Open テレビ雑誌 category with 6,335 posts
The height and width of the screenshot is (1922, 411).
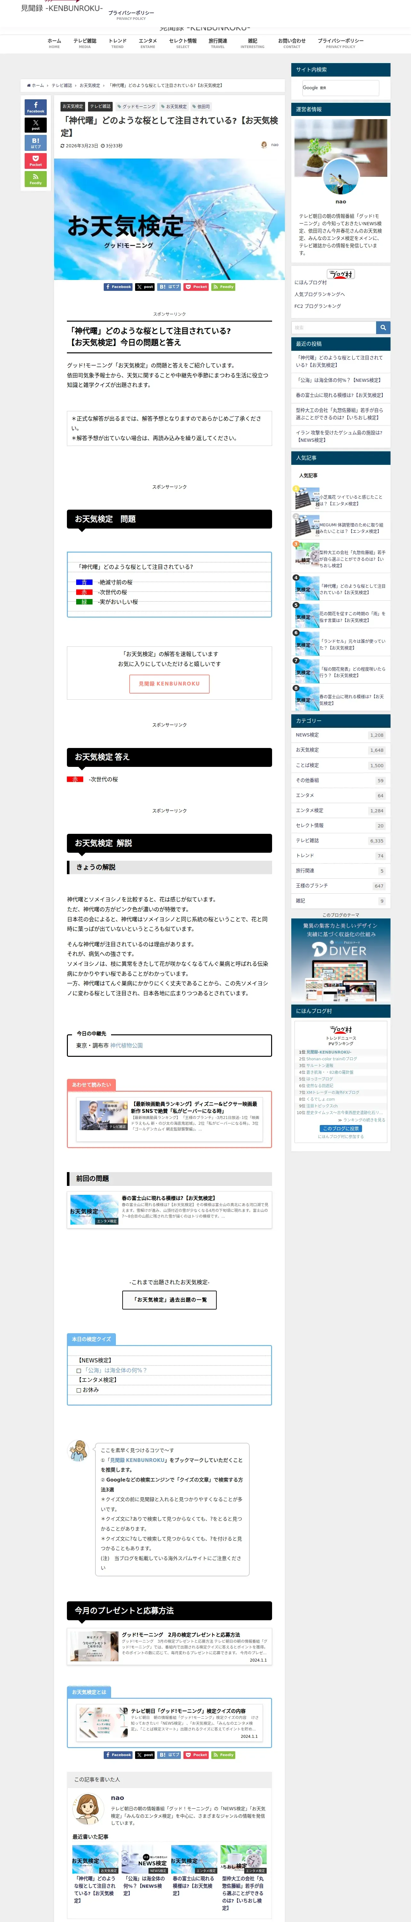coord(340,841)
